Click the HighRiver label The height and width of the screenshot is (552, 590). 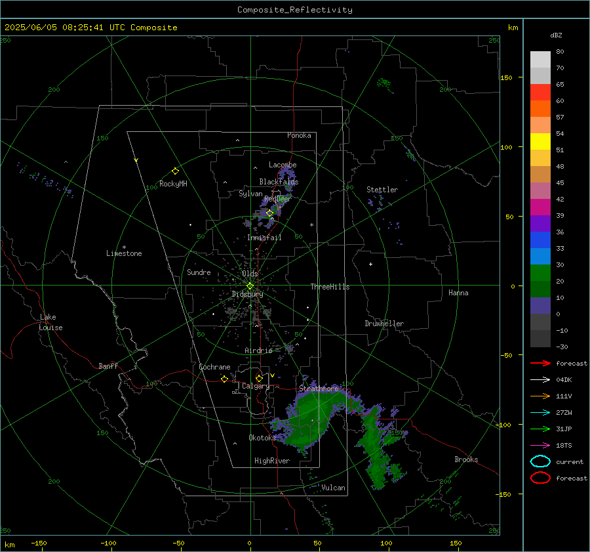click(272, 461)
